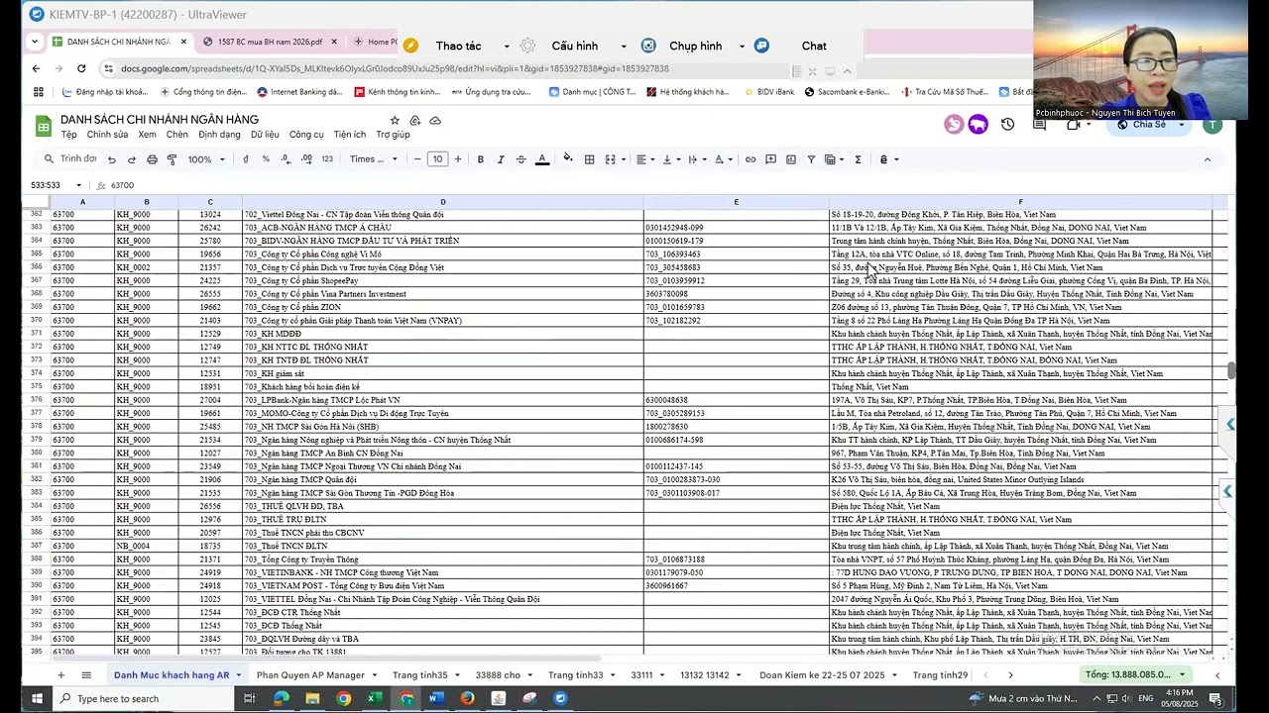Open the zoom 100% dropdown
This screenshot has height=713, width=1269.
tap(207, 159)
